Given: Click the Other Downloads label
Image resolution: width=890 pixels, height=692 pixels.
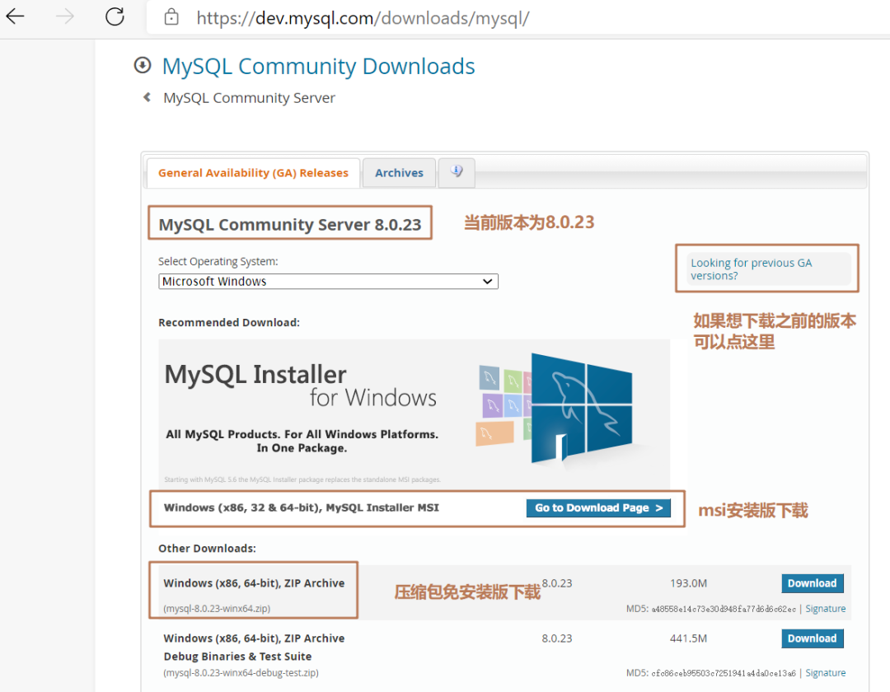Looking at the screenshot, I should [x=207, y=549].
